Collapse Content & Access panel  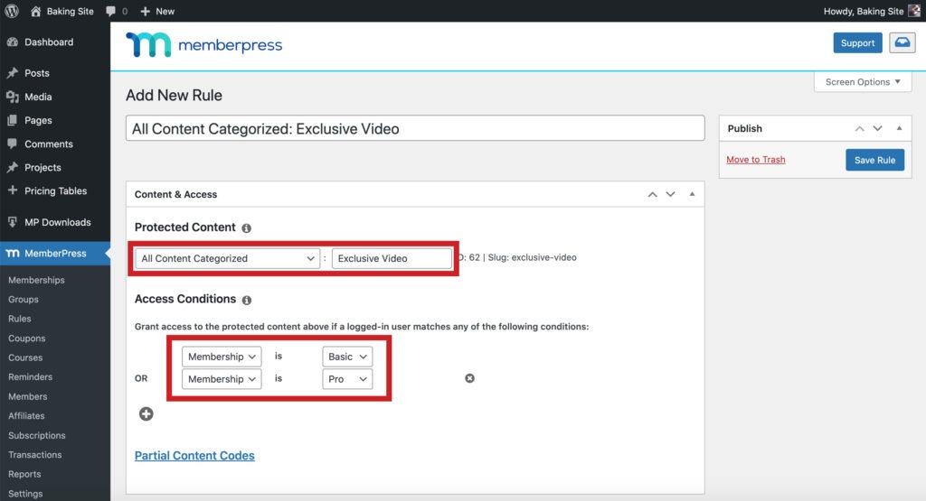coord(692,194)
